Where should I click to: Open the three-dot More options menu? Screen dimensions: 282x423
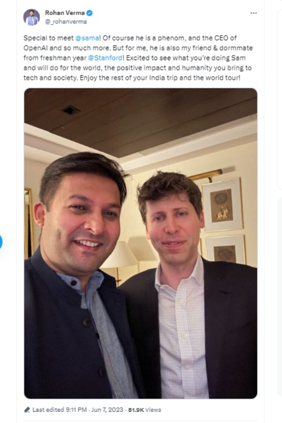pyautogui.click(x=253, y=13)
